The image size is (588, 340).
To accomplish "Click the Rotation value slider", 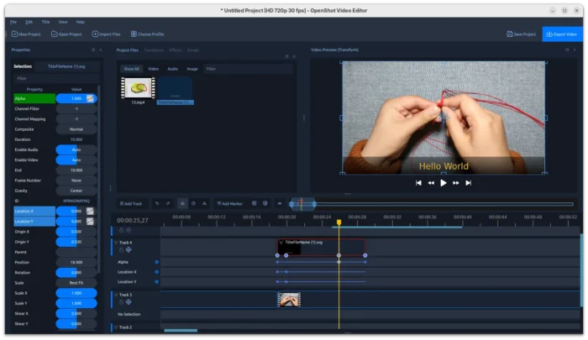I will tap(76, 272).
